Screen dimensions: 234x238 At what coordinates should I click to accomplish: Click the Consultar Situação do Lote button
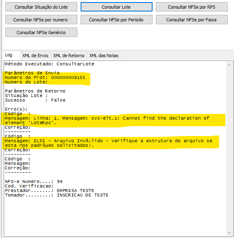click(41, 7)
